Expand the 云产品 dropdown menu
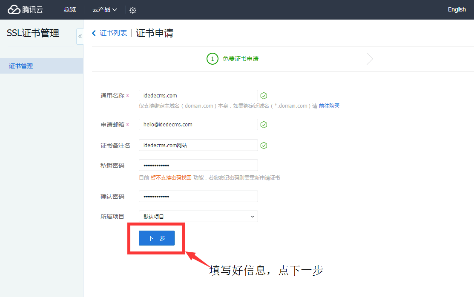Image resolution: width=474 pixels, height=297 pixels. (105, 9)
